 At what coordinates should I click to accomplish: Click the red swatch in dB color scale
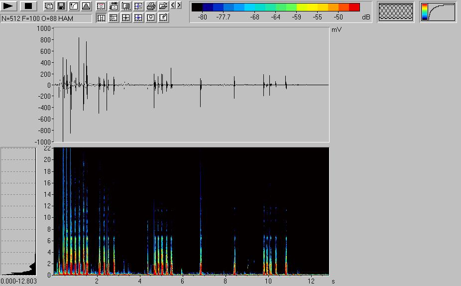click(354, 7)
